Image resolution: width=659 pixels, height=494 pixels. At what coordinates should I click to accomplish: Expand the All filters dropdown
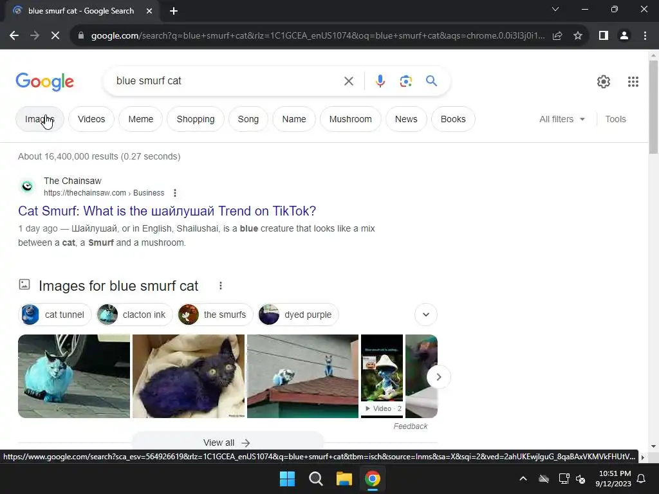tap(562, 119)
